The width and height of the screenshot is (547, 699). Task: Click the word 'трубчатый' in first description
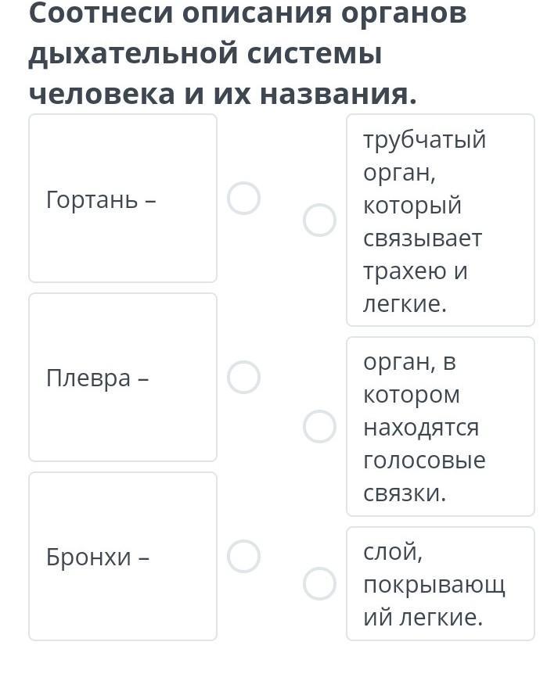tap(424, 139)
